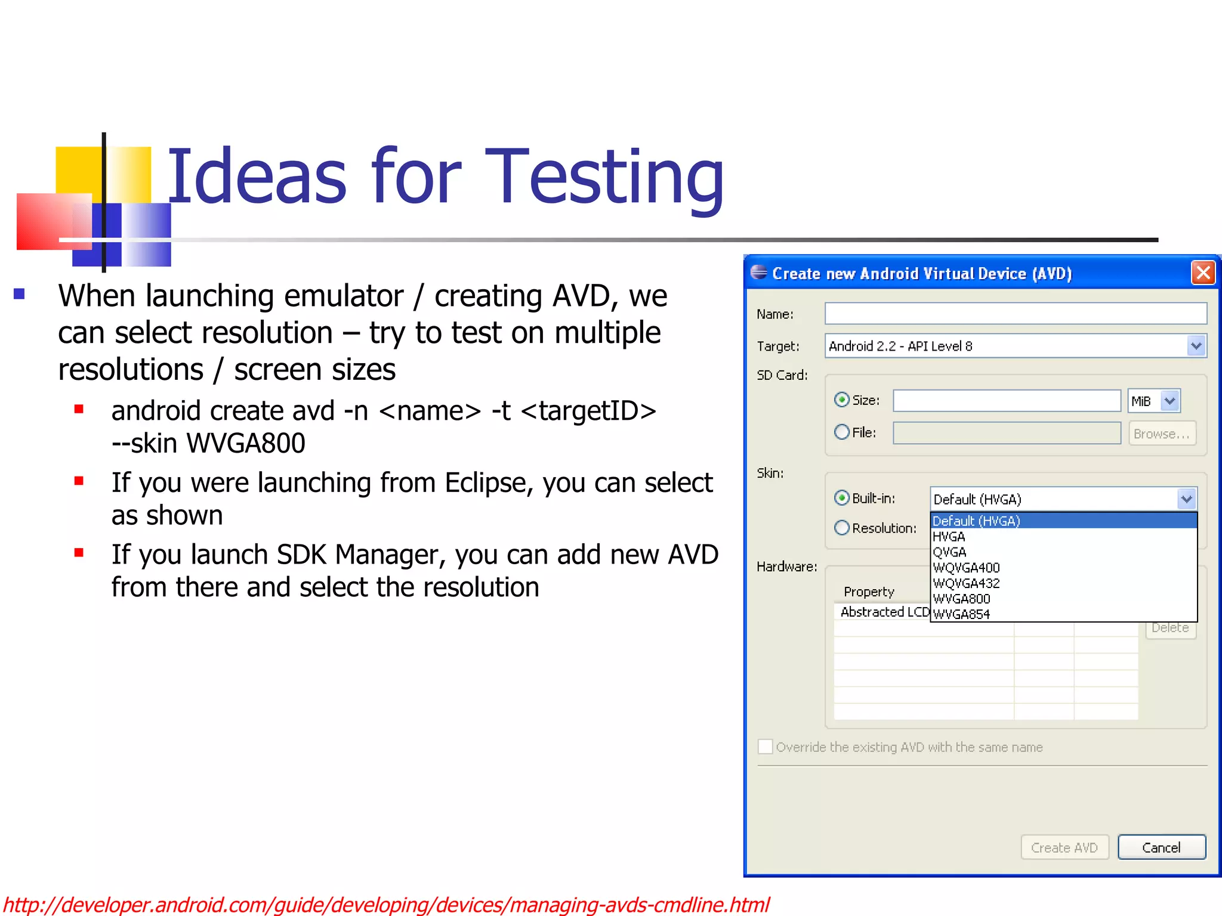
Task: Choose the Built-in skin radio button
Action: coord(841,498)
